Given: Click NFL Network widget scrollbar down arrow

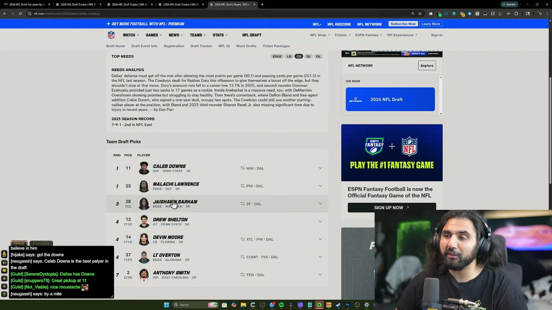Looking at the screenshot, I should 440,113.
